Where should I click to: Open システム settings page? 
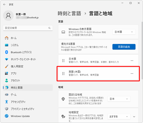28,45
